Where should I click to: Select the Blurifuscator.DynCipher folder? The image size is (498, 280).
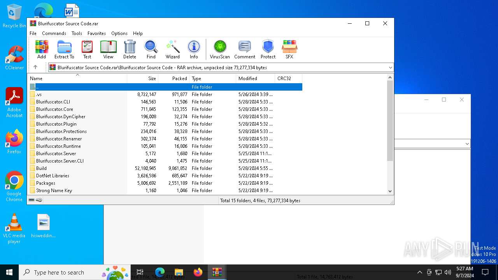click(x=165, y=117)
